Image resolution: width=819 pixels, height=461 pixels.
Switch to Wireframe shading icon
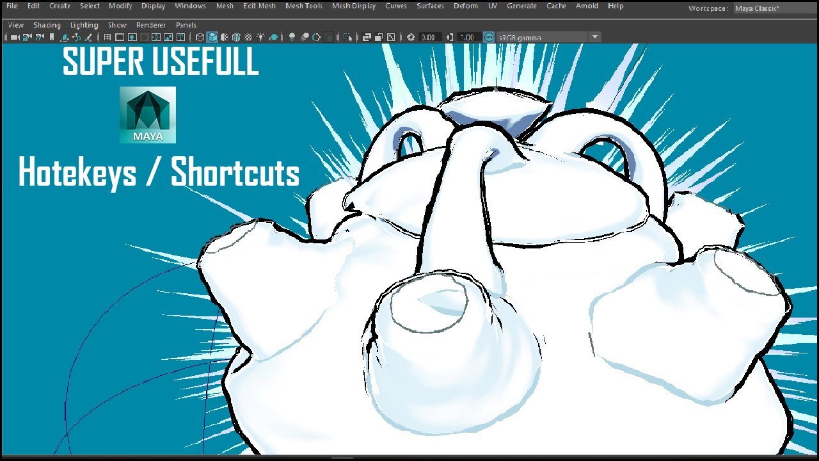(x=200, y=37)
